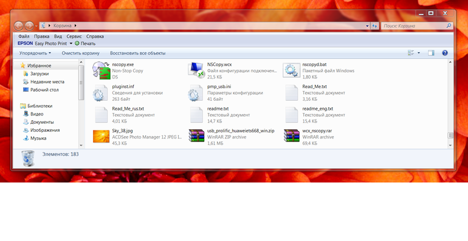The height and width of the screenshot is (241, 468).
Task: Select the Sky_38.jpg image thumbnail
Action: click(101, 137)
